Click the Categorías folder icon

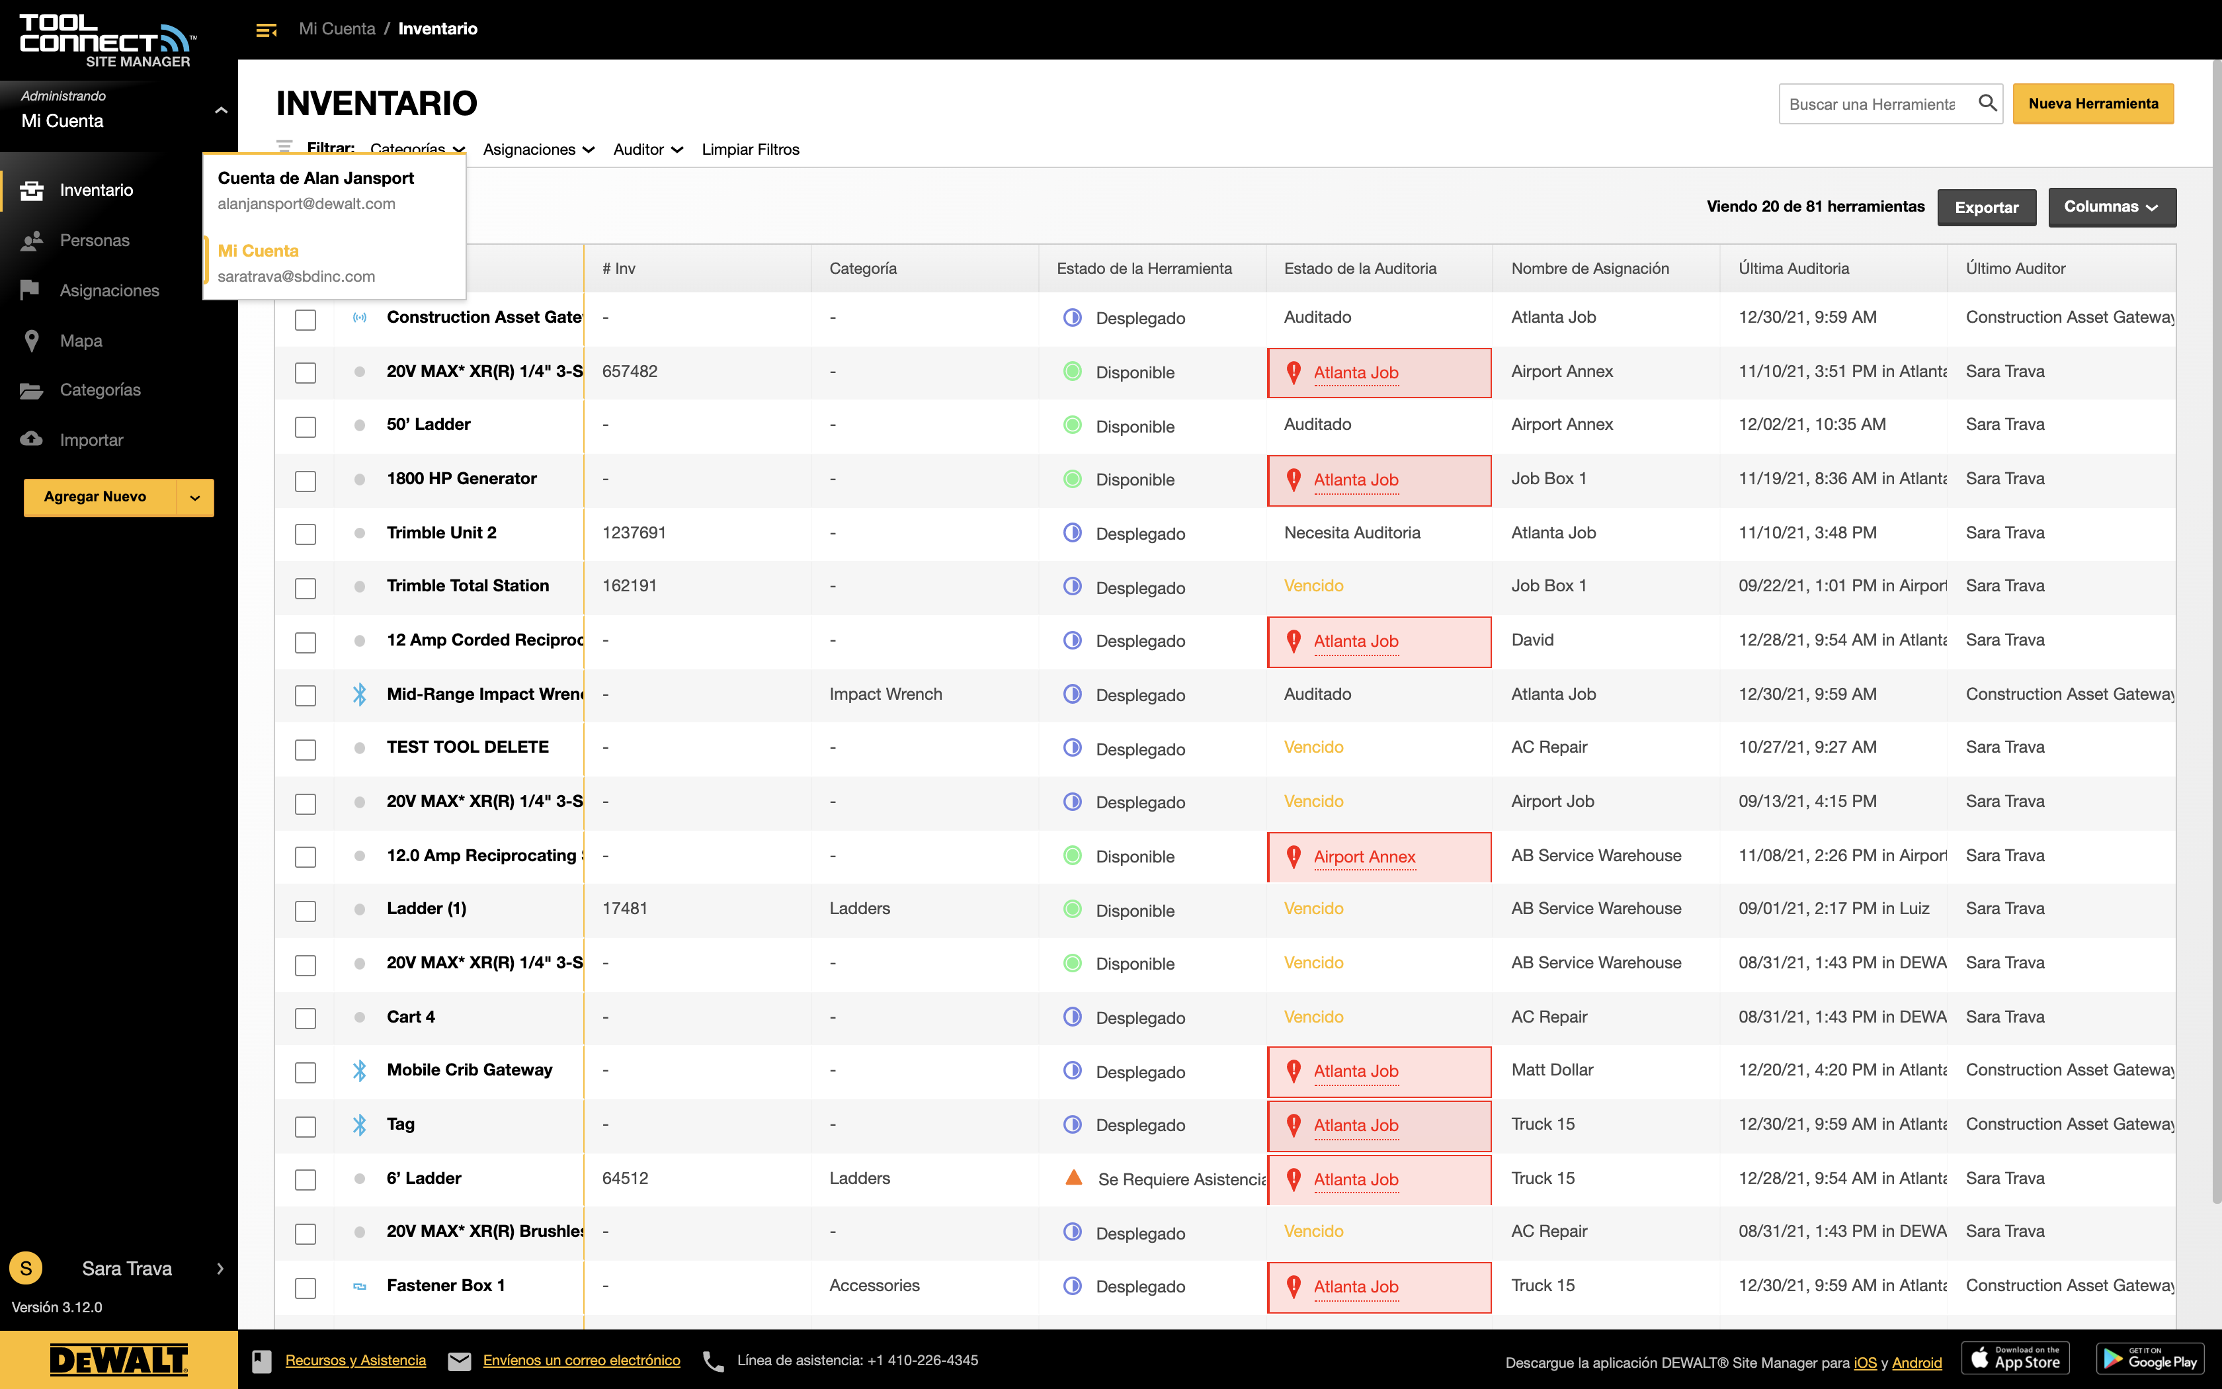tap(31, 390)
